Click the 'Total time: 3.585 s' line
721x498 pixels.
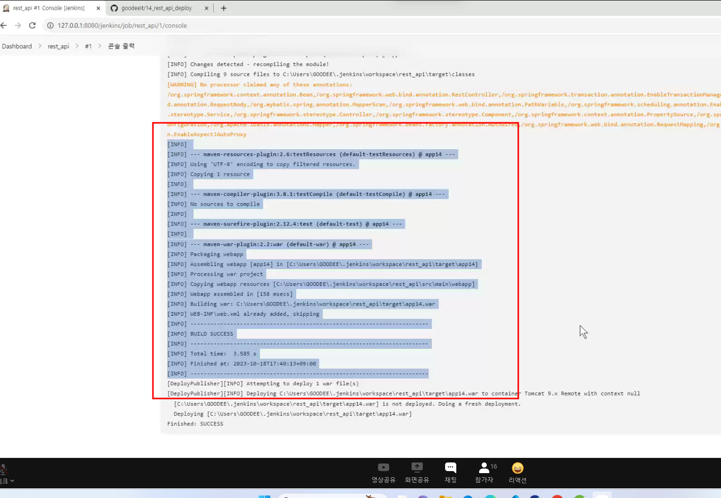pyautogui.click(x=212, y=354)
